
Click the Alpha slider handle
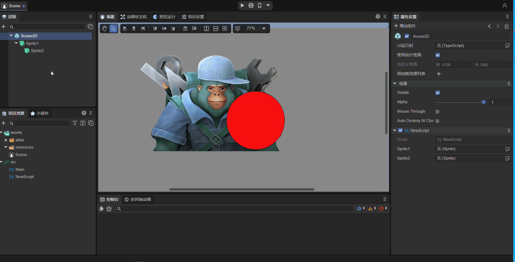(x=483, y=102)
